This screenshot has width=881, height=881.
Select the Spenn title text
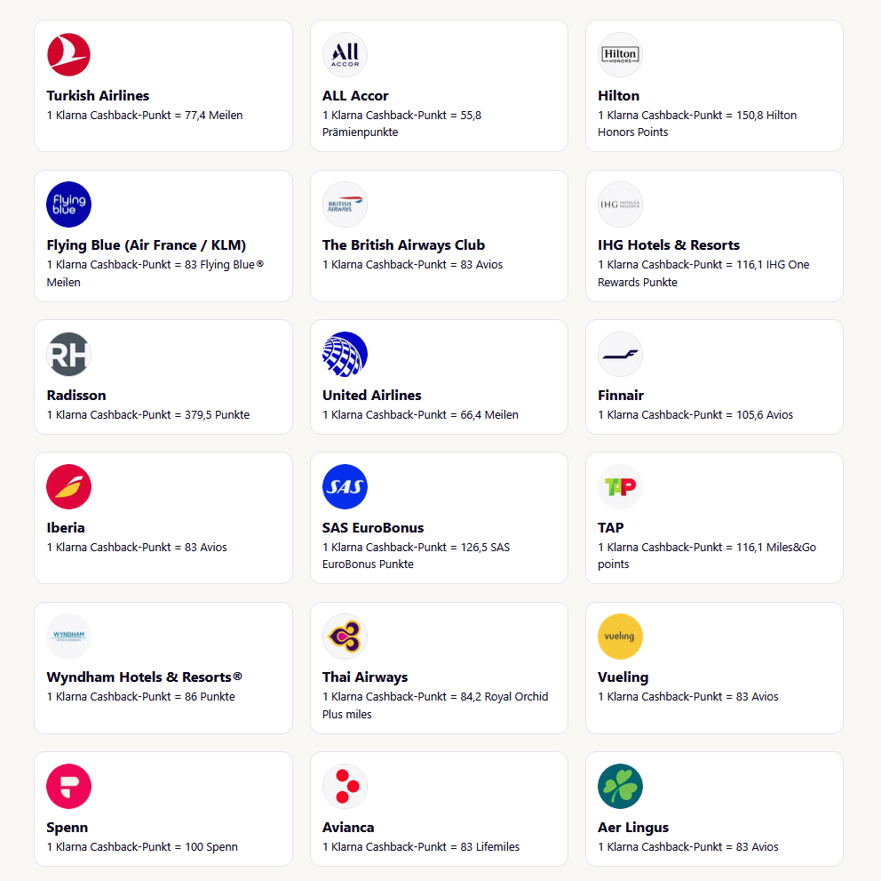(x=67, y=827)
